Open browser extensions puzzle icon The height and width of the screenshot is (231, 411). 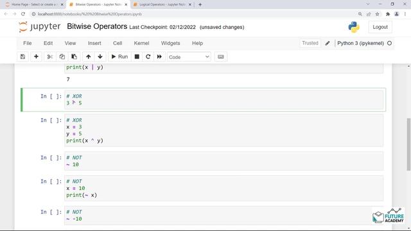(388, 14)
